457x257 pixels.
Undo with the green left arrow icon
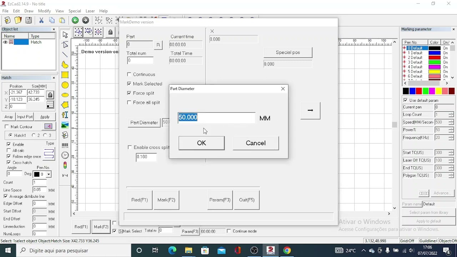coord(75,20)
